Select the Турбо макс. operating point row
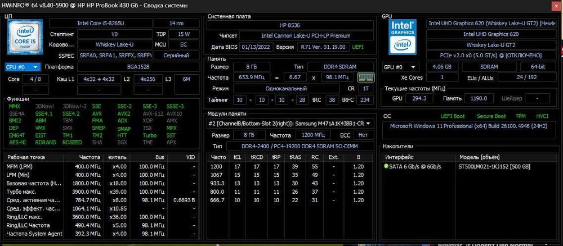The height and width of the screenshot is (246, 563). click(x=101, y=192)
